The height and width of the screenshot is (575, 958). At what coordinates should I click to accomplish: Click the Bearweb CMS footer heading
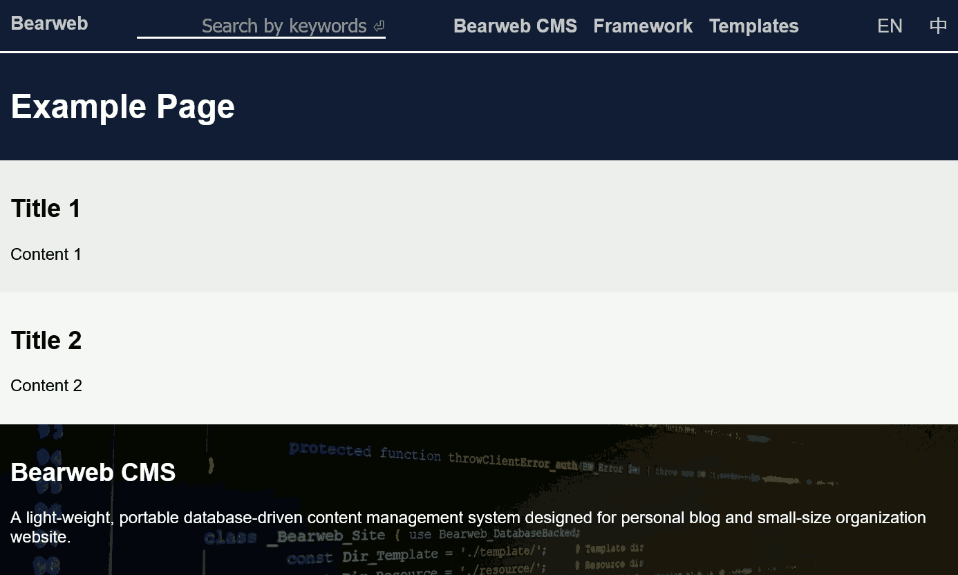click(93, 473)
